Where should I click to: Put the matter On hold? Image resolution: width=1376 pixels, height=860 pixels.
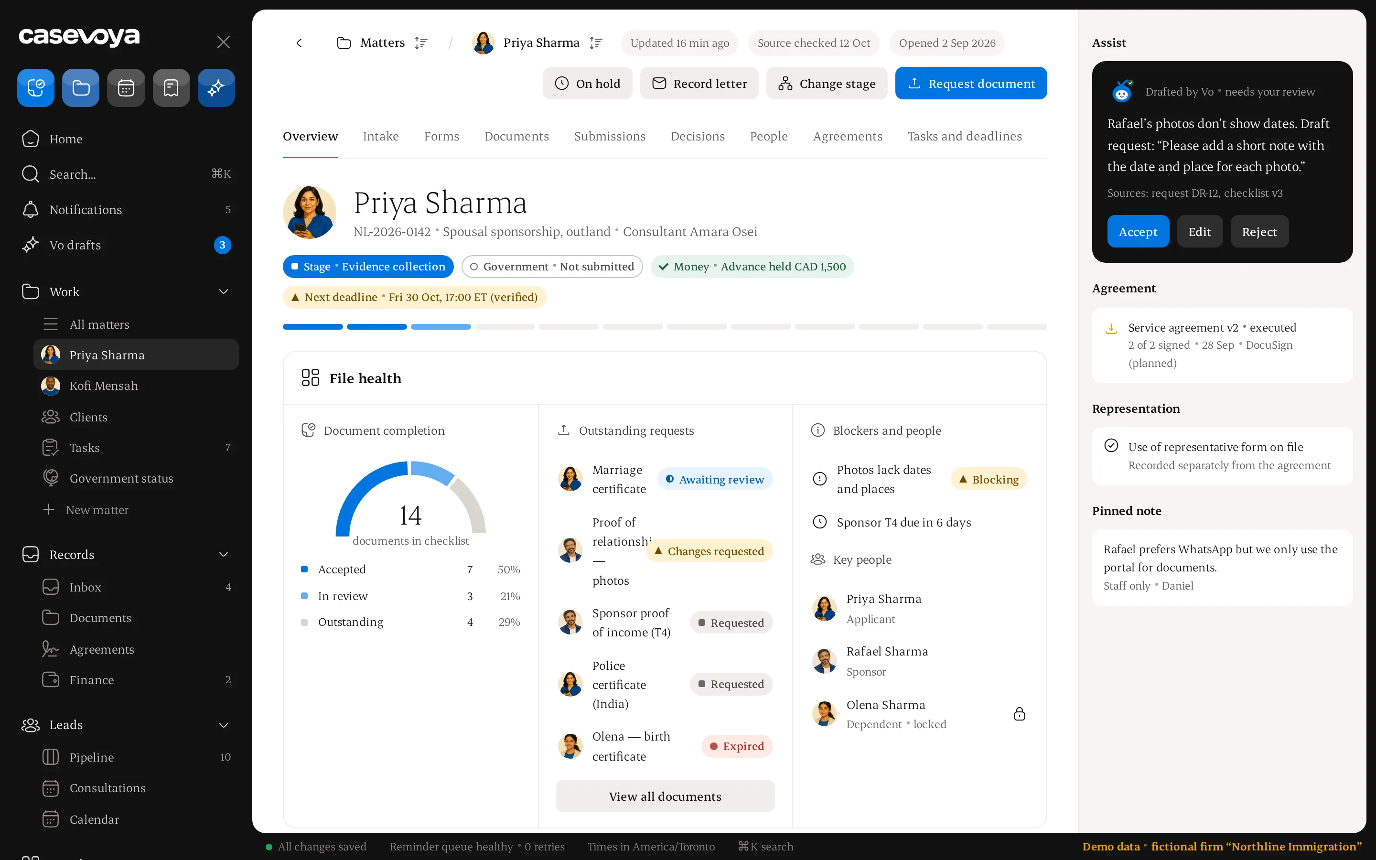tap(587, 83)
